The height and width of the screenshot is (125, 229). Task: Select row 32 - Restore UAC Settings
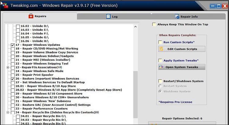[53, 105]
